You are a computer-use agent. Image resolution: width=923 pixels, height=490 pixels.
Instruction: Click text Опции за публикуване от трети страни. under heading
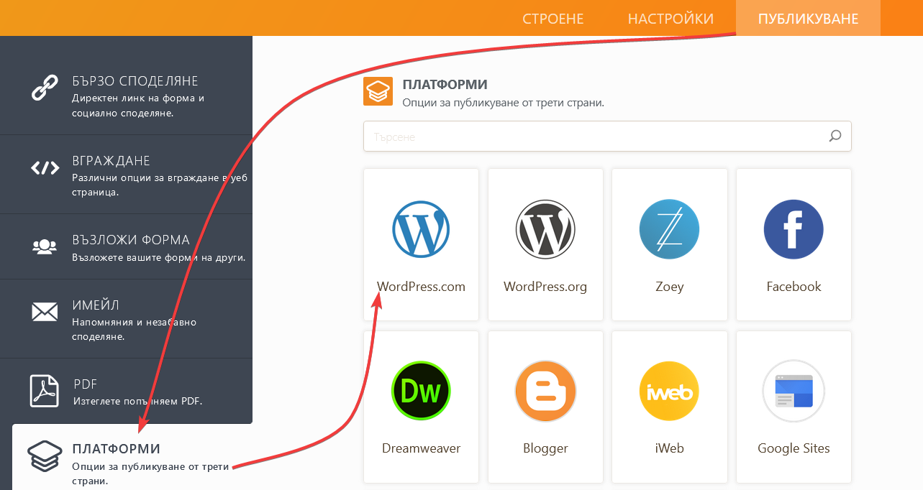click(x=503, y=103)
